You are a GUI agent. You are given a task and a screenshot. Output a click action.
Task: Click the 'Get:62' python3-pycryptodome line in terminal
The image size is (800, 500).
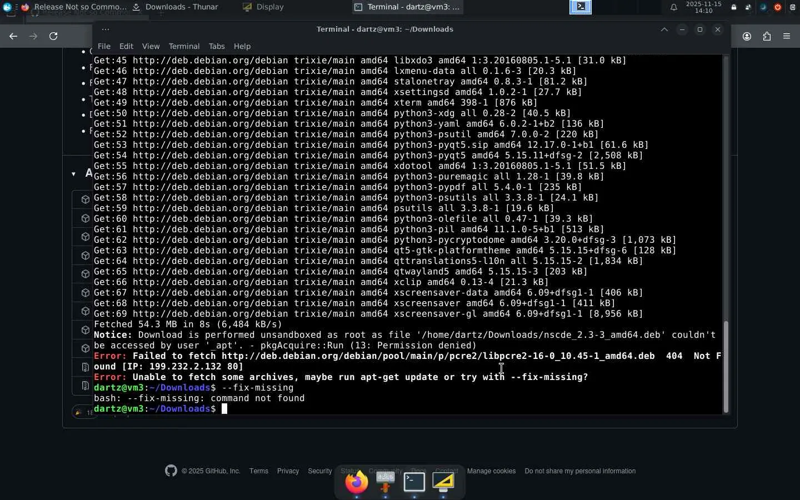click(x=385, y=240)
